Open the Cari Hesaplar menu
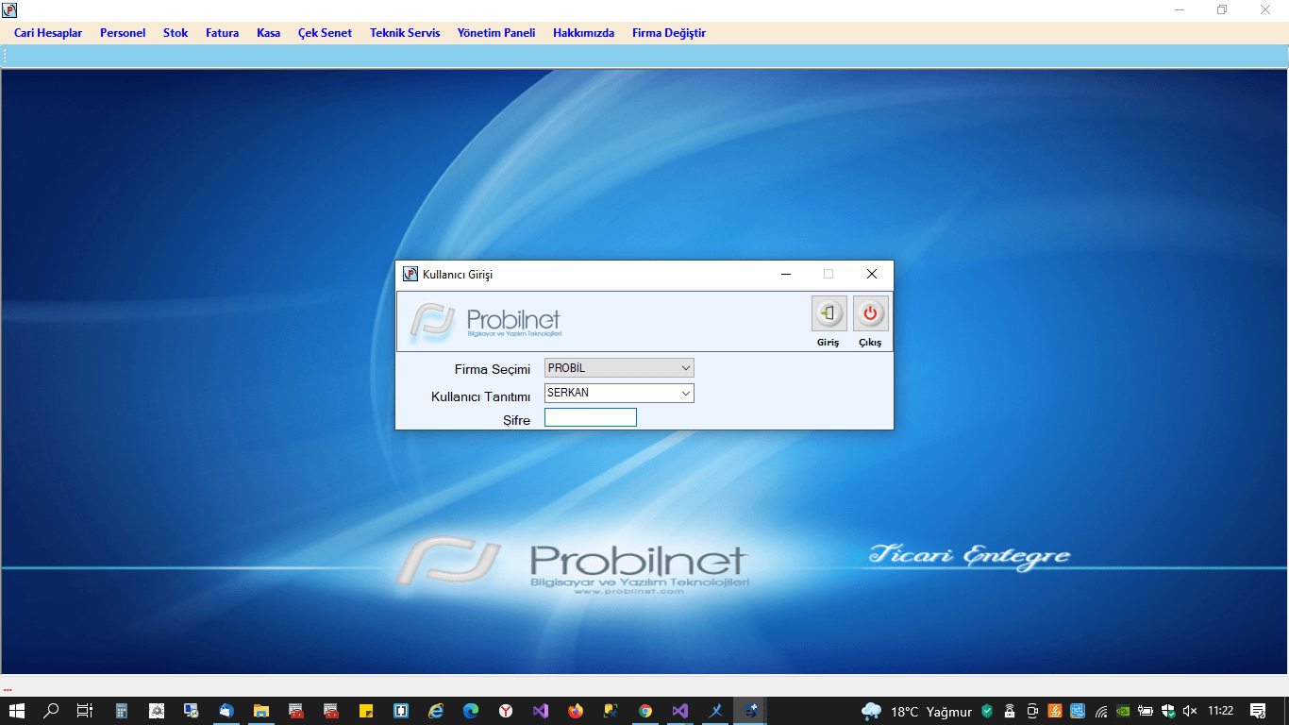This screenshot has height=725, width=1289. tap(48, 33)
